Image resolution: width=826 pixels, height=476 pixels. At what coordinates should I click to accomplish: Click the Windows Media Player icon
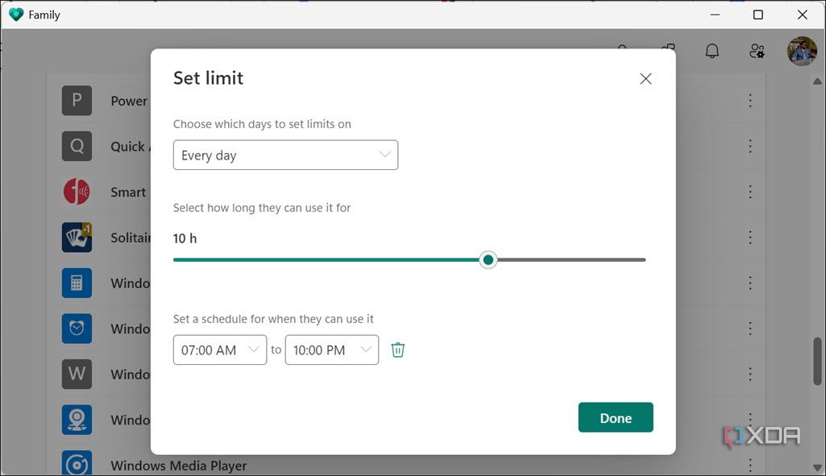coord(76,463)
